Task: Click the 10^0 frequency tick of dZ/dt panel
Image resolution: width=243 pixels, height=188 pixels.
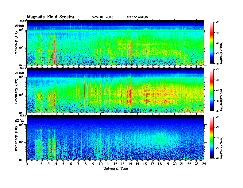Action: click(21, 142)
